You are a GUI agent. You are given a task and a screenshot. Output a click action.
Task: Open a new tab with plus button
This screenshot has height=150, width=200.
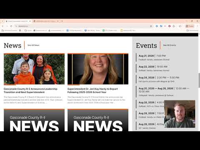tap(62, 21)
